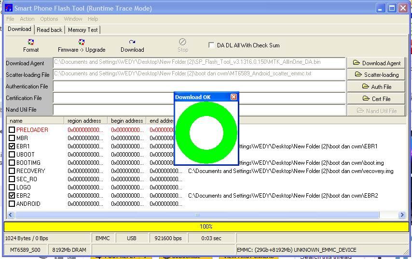Screen dimensions: 412x259
Task: Uncheck the EBR1 partition checkbox
Action: point(12,146)
